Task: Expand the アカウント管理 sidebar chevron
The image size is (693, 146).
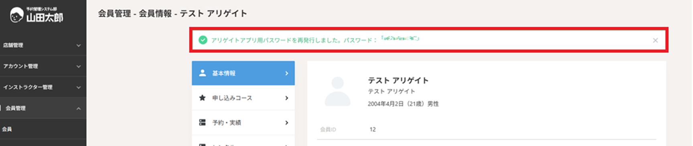Action: point(79,66)
